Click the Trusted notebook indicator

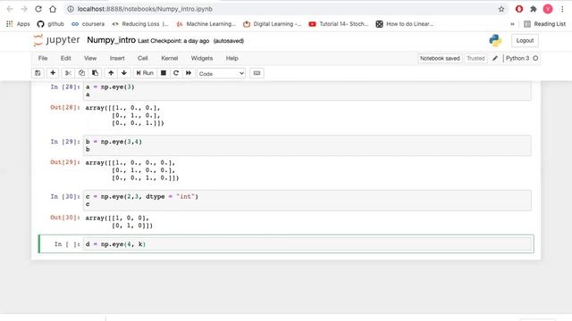(475, 58)
